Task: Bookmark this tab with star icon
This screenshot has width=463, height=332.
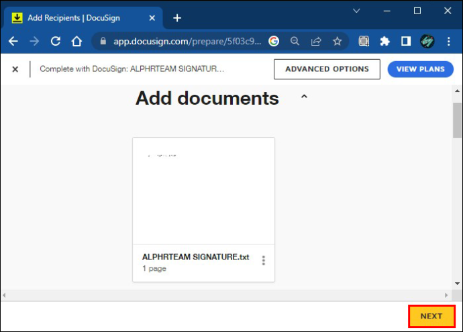Action: point(338,41)
